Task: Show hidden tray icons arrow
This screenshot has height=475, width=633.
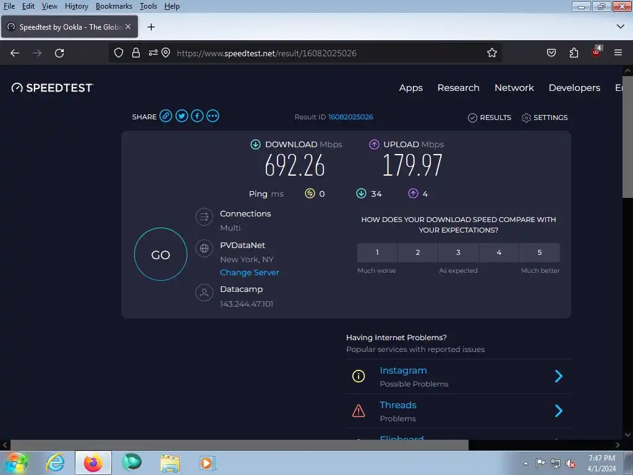Action: point(525,463)
